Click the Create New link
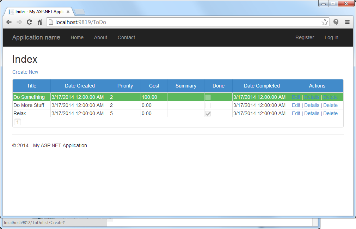The width and height of the screenshot is (356, 229). pos(25,72)
